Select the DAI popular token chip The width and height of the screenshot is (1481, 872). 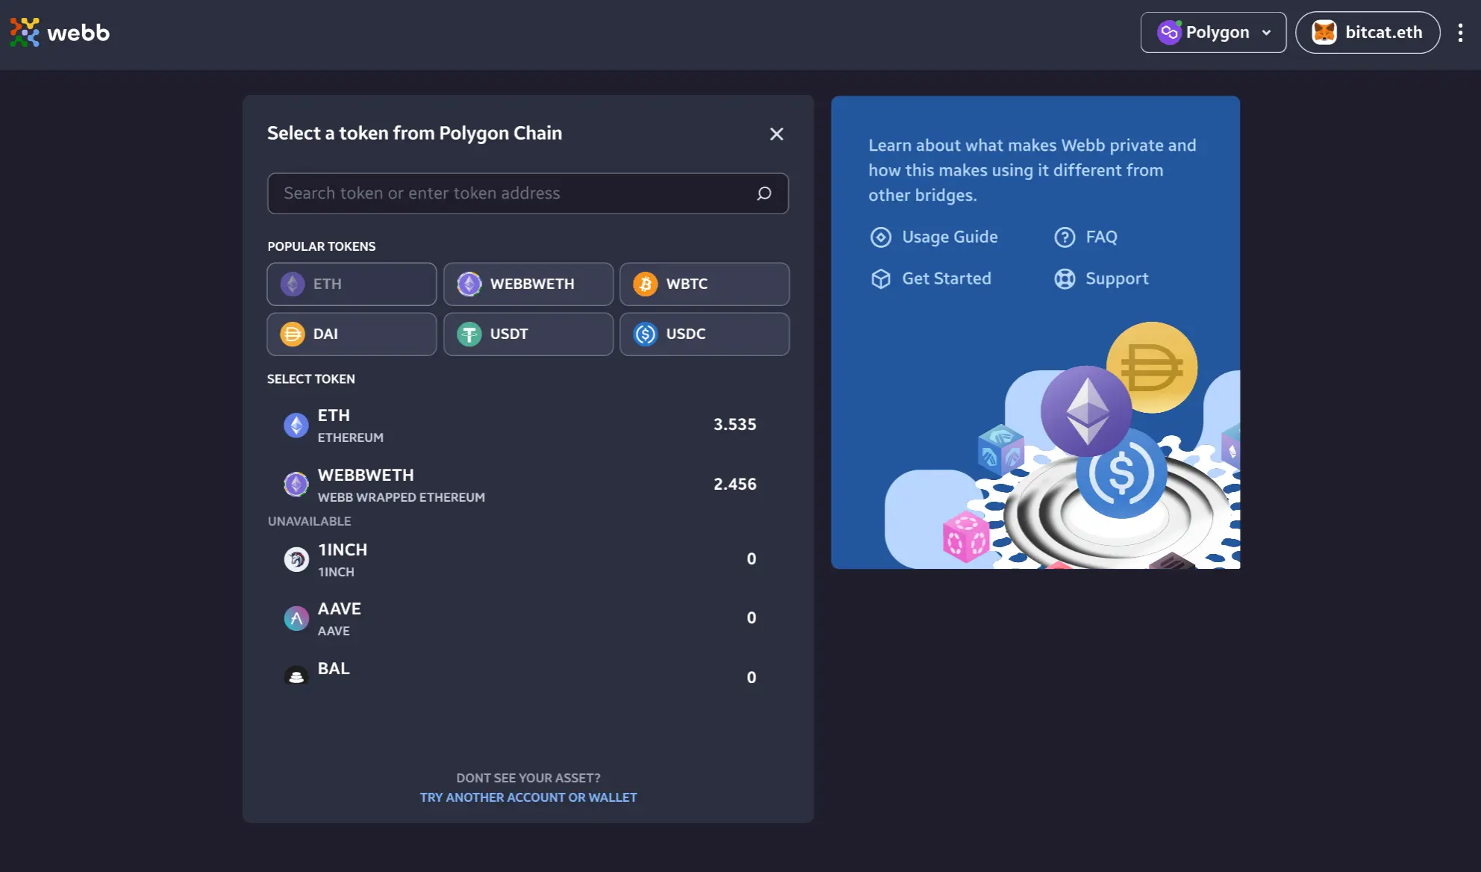(352, 334)
